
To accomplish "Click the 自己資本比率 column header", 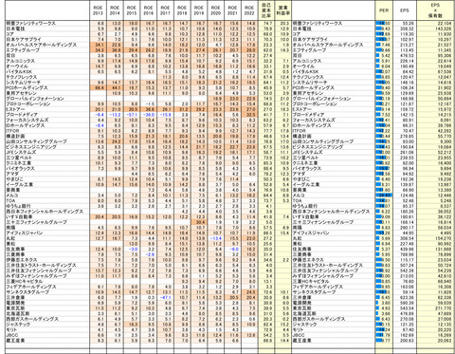I will pyautogui.click(x=266, y=10).
